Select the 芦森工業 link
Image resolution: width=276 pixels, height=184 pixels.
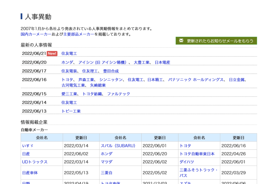pyautogui.click(x=86, y=80)
